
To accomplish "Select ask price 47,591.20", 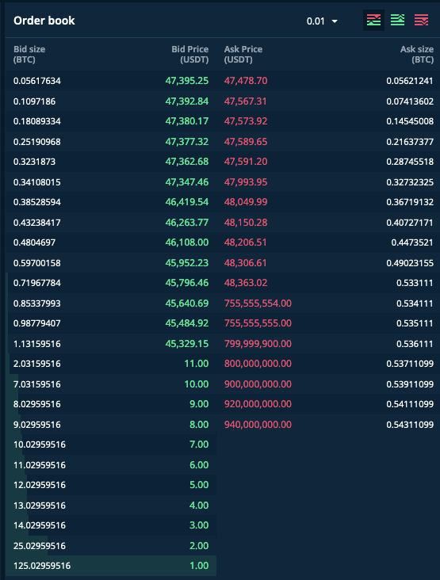I will [246, 162].
